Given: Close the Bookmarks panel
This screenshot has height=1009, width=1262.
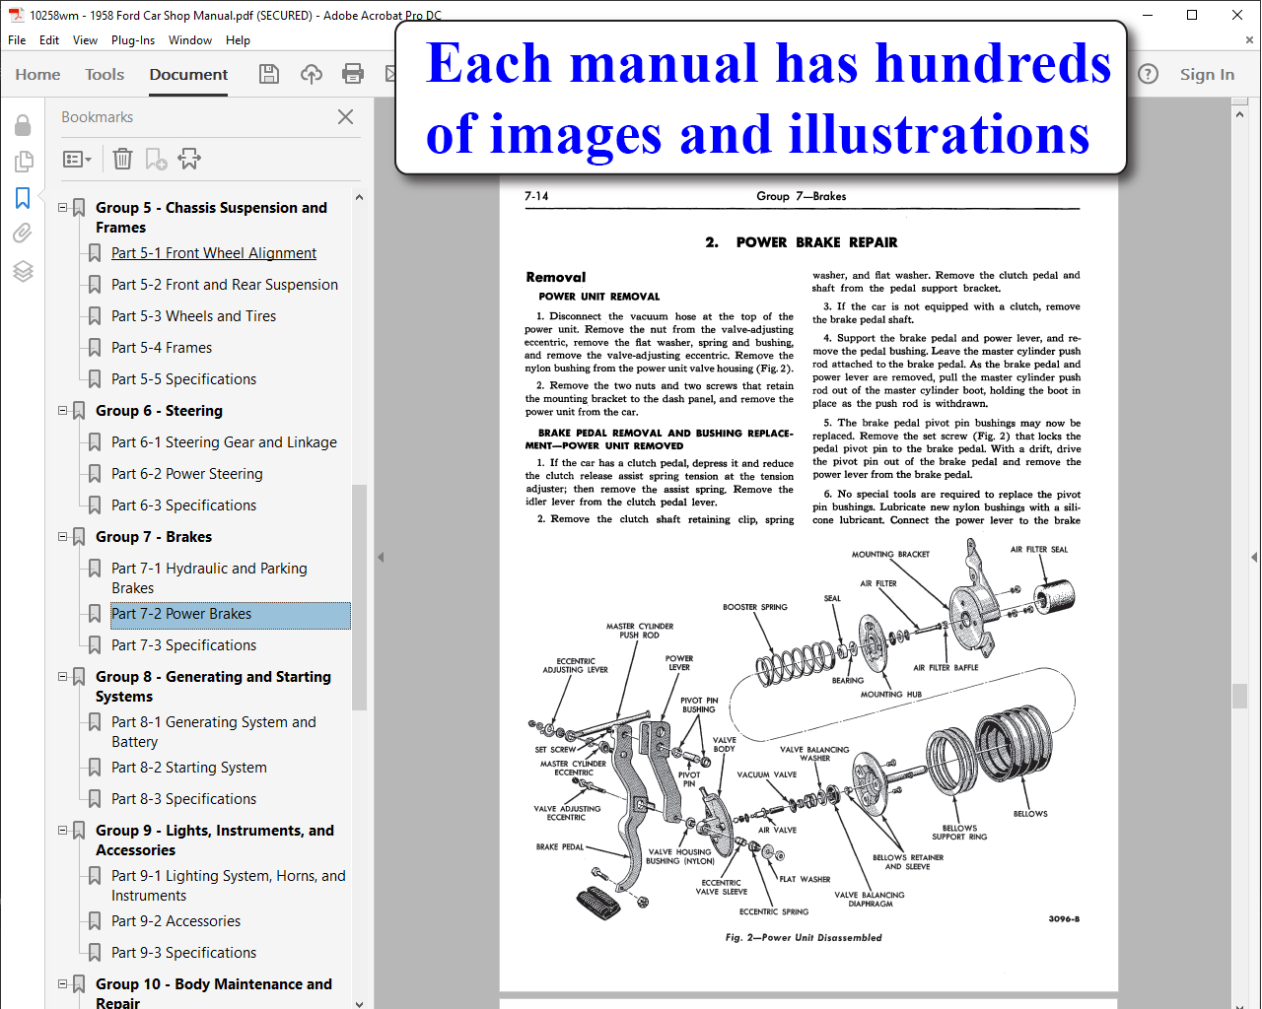Looking at the screenshot, I should tap(345, 117).
